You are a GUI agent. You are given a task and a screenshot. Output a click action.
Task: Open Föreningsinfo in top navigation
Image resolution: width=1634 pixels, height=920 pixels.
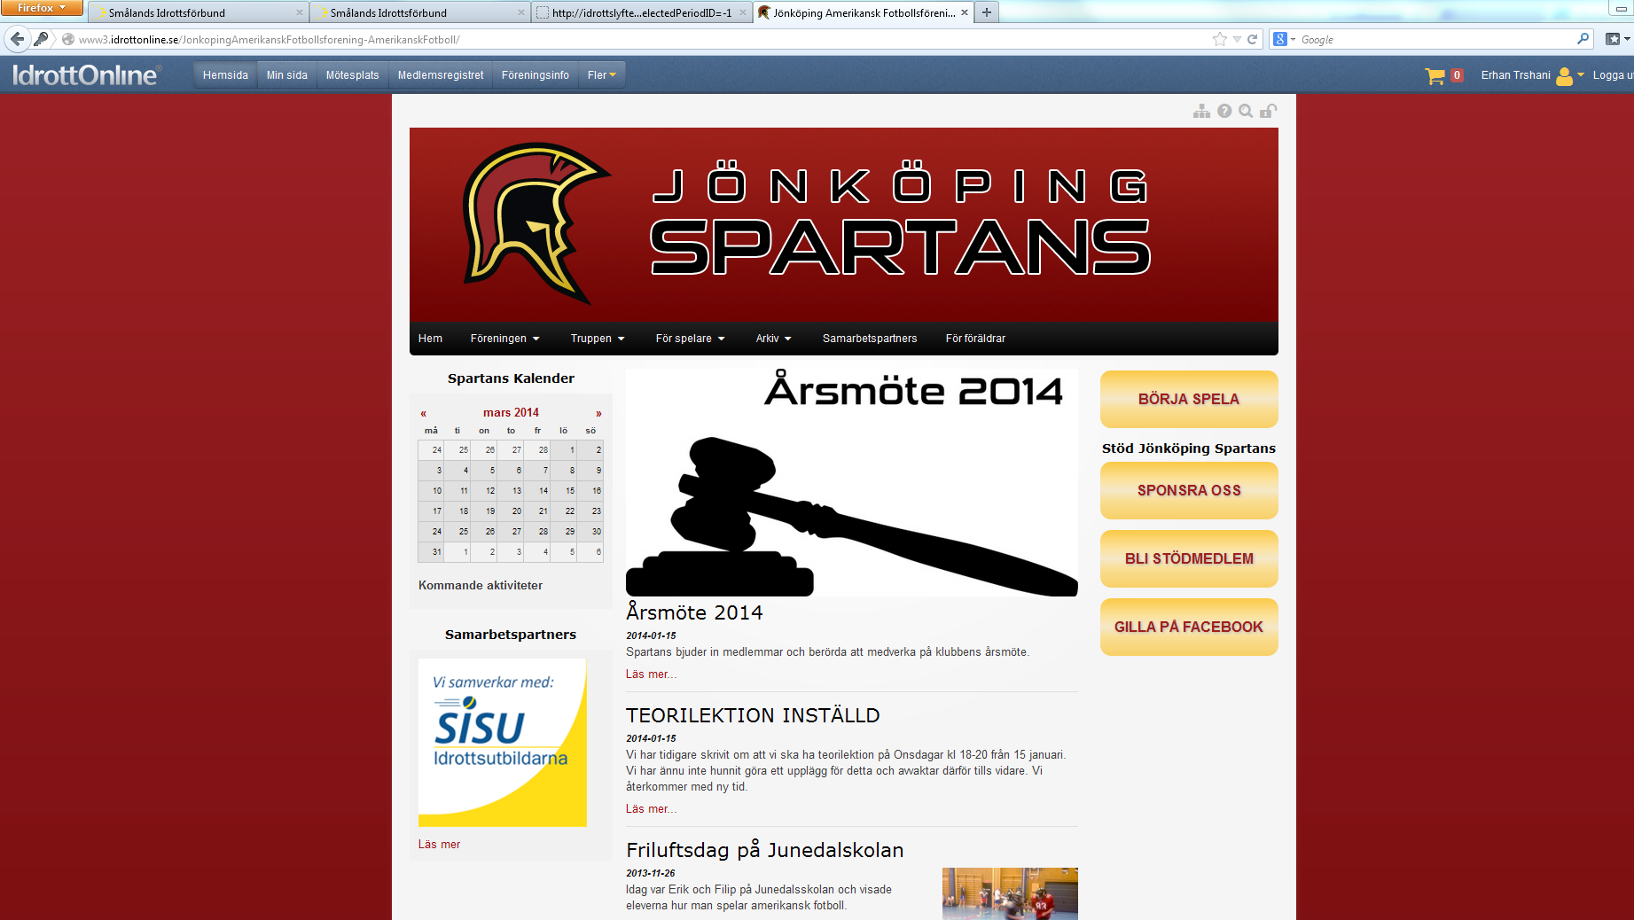pos(536,75)
